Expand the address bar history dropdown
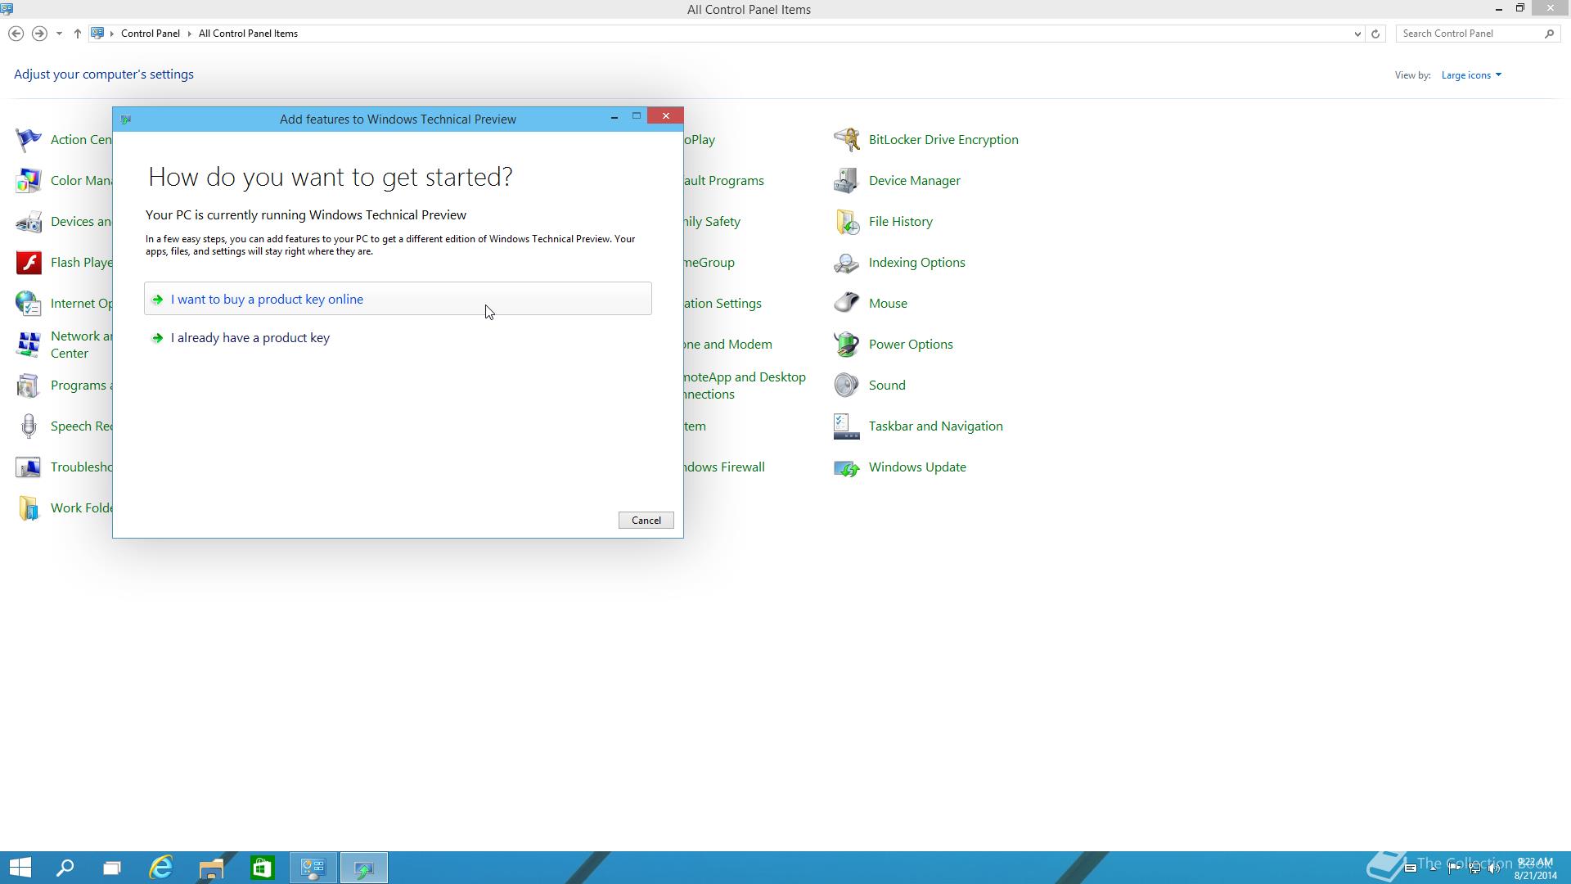 [1357, 34]
